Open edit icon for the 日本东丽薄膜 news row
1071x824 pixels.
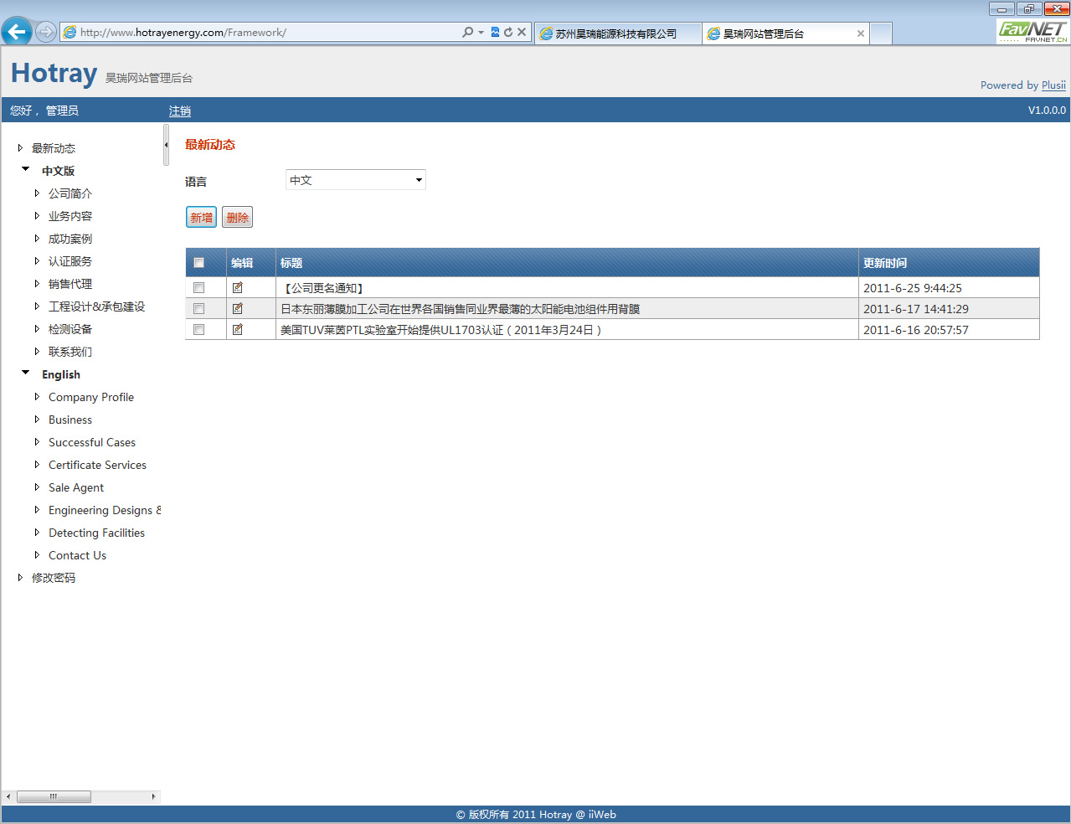coord(238,309)
